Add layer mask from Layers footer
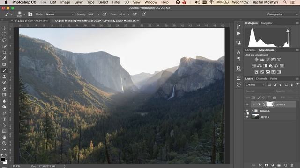300x168 pixels. coord(266,165)
